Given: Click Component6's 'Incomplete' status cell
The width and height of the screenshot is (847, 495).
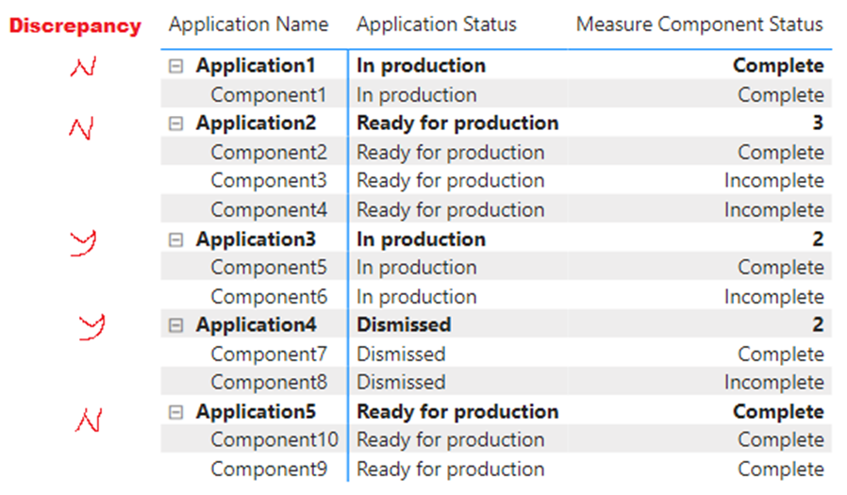Looking at the screenshot, I should (774, 296).
